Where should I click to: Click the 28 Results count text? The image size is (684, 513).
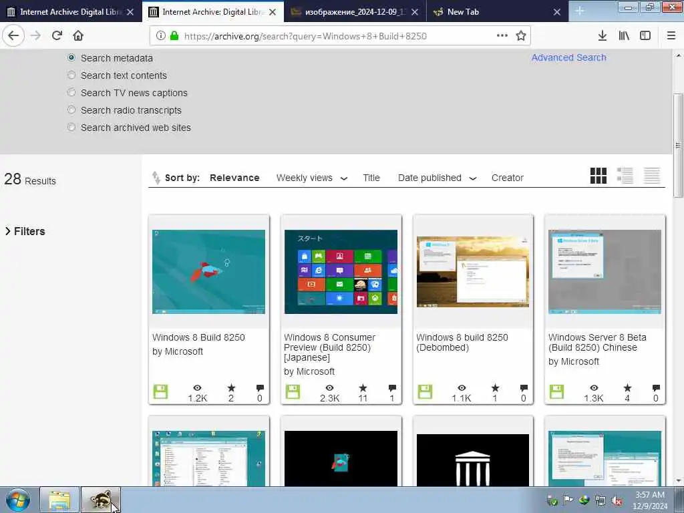[30, 179]
